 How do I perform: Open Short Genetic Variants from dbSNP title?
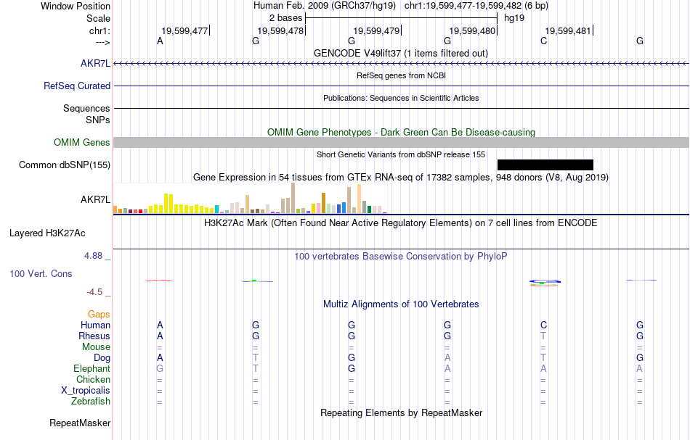[x=401, y=154]
